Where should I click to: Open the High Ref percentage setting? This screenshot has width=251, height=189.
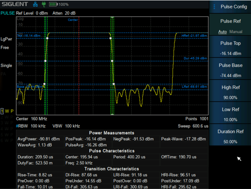click(231, 92)
